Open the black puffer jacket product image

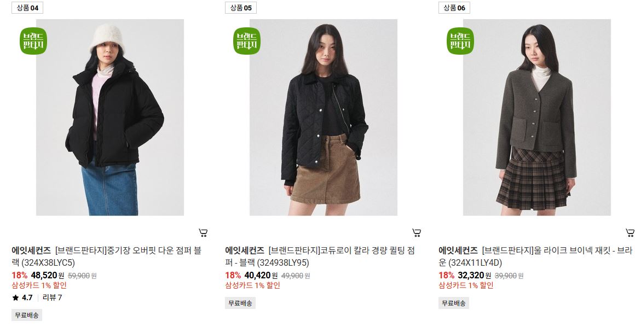click(x=109, y=118)
